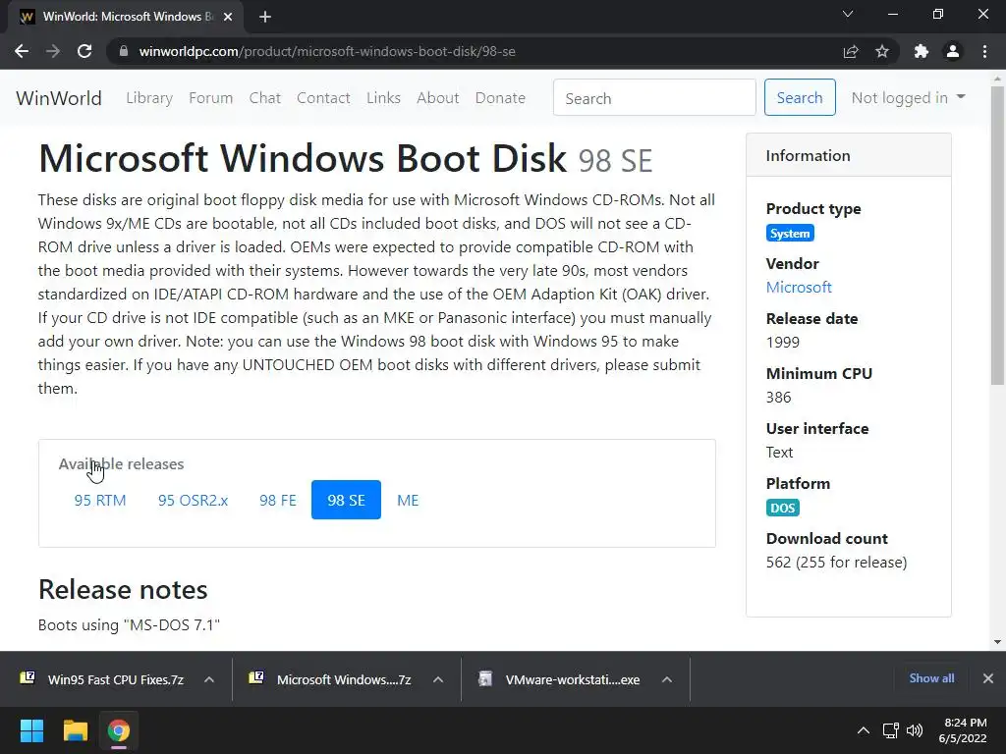Click into the site Search field
The image size is (1006, 754).
(654, 97)
